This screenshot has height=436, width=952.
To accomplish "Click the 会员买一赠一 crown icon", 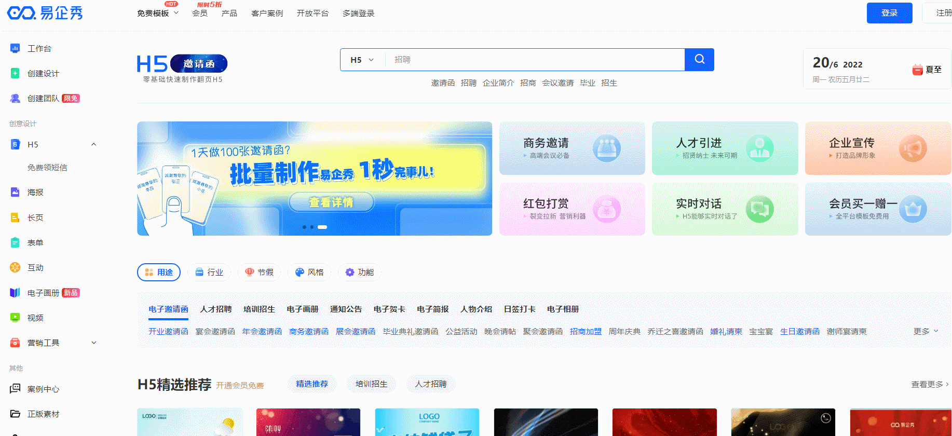I will pos(913,209).
